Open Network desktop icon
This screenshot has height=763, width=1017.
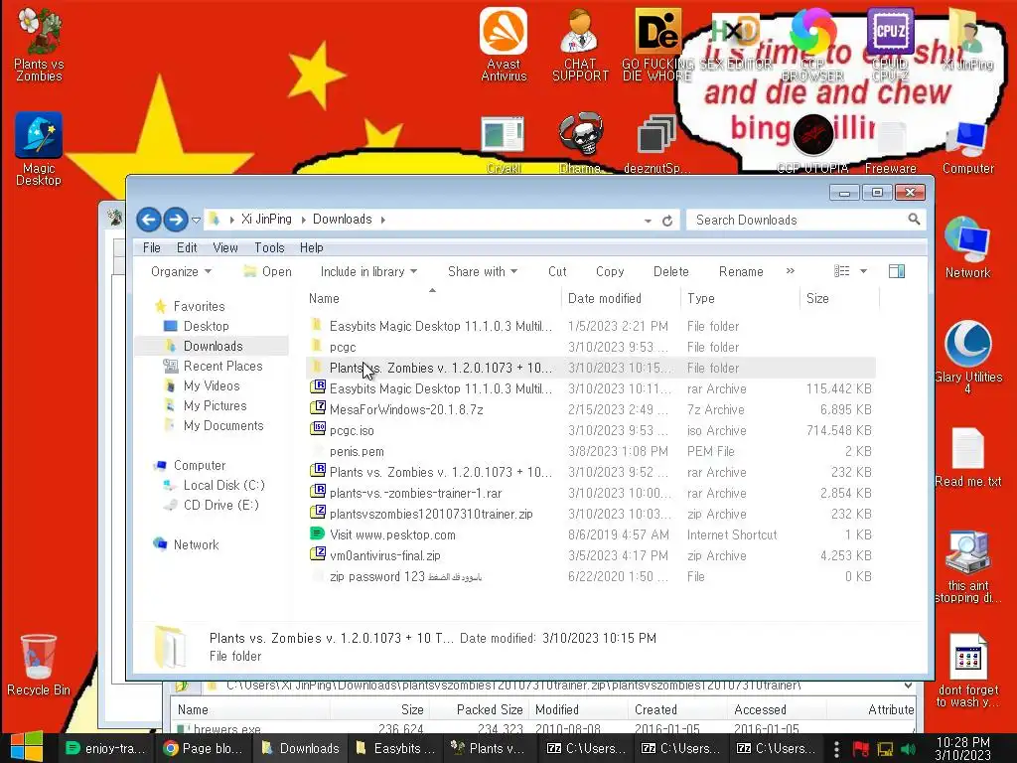[967, 247]
